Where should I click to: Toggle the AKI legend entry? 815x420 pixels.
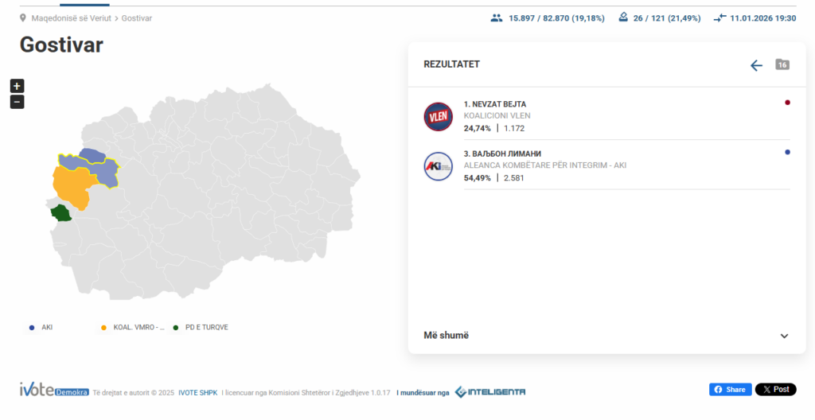(x=41, y=327)
